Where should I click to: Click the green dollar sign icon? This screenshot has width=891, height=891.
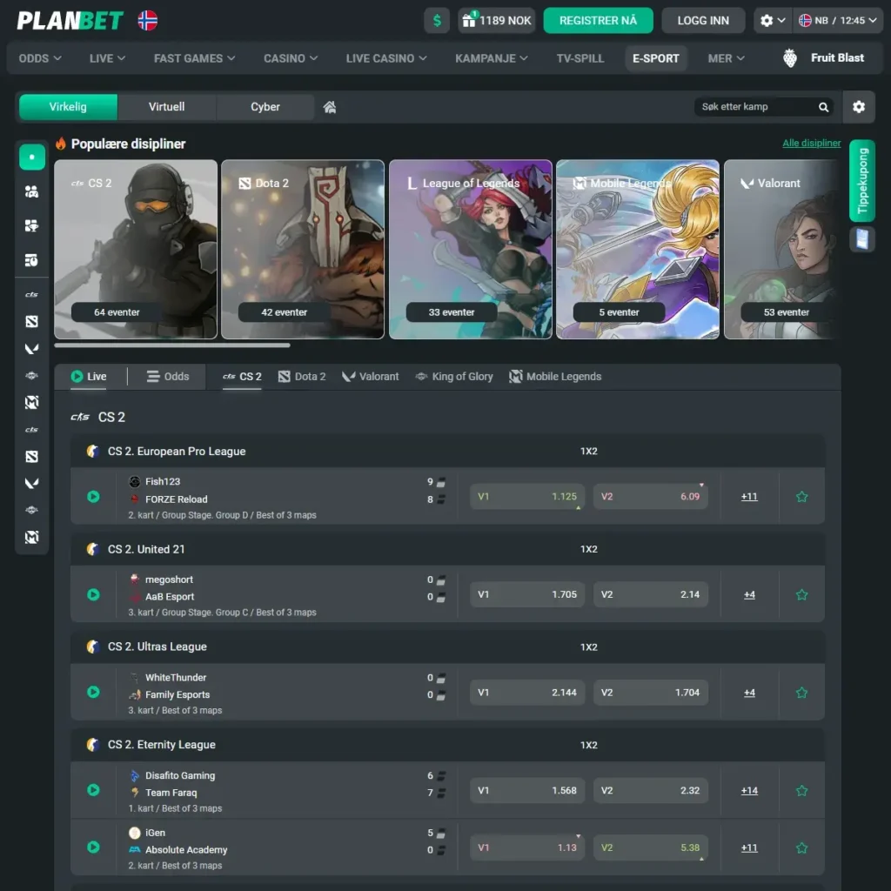[437, 21]
